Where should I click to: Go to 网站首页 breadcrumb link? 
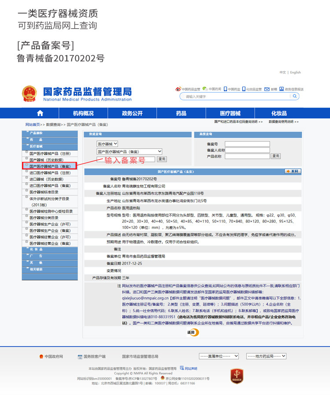pos(33,124)
